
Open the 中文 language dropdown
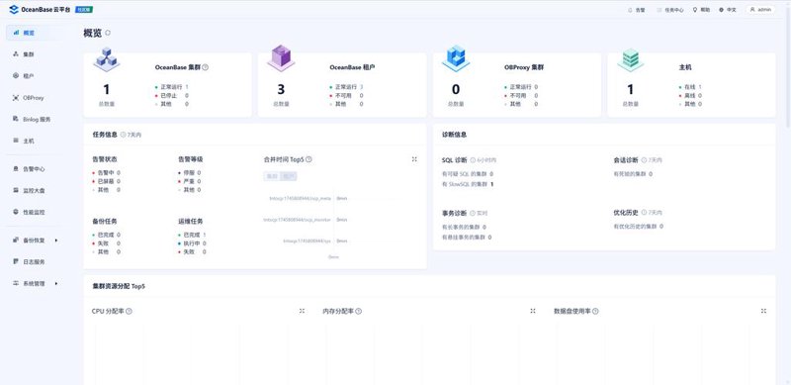pos(728,10)
